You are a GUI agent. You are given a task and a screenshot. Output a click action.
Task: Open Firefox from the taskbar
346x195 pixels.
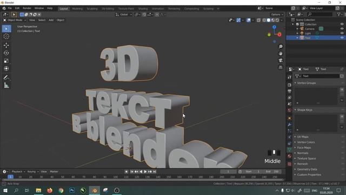coord(50,190)
